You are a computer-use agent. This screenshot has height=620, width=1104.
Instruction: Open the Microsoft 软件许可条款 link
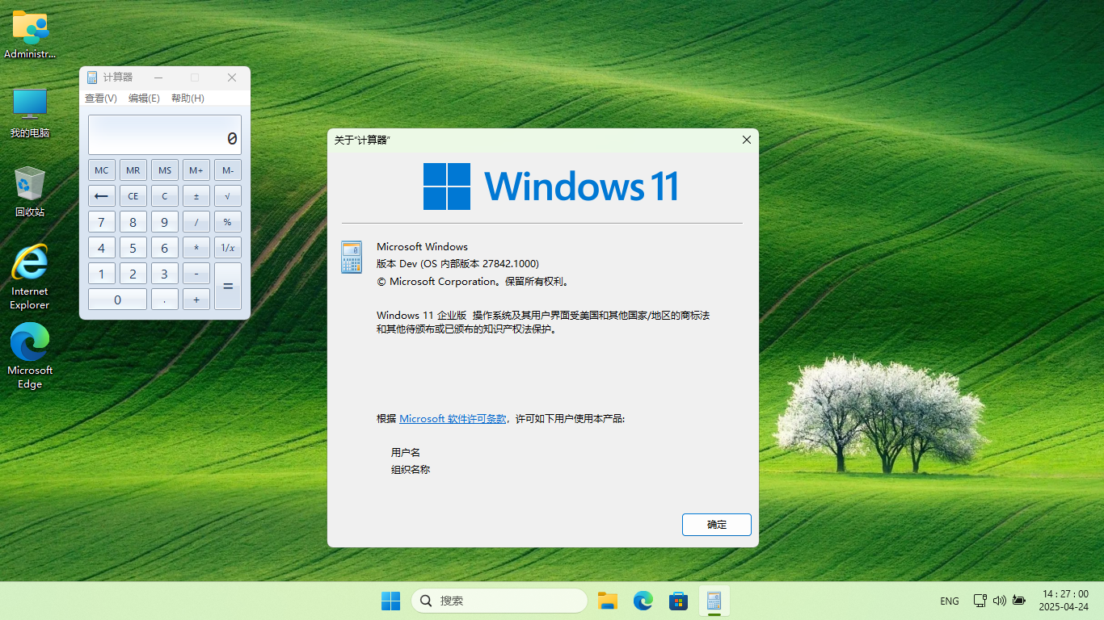[x=453, y=419]
